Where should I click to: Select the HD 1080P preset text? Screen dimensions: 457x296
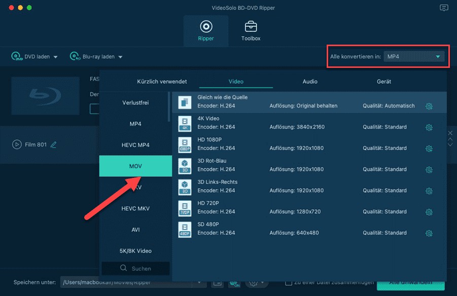pyautogui.click(x=209, y=139)
